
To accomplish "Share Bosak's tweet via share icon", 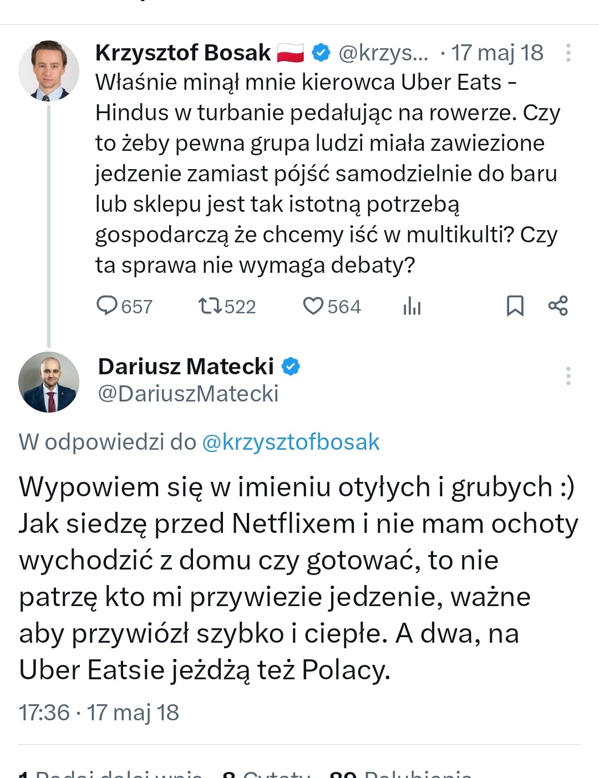I will [558, 306].
